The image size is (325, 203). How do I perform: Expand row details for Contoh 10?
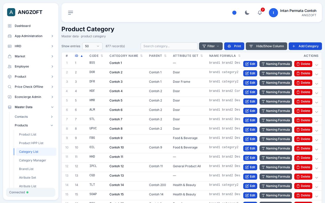coord(317,149)
